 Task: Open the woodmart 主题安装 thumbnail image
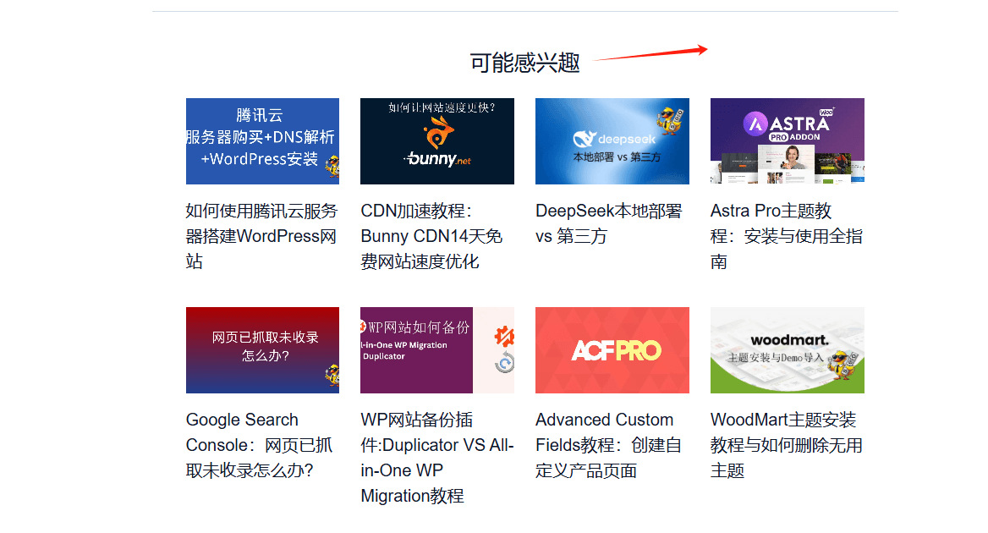(787, 350)
